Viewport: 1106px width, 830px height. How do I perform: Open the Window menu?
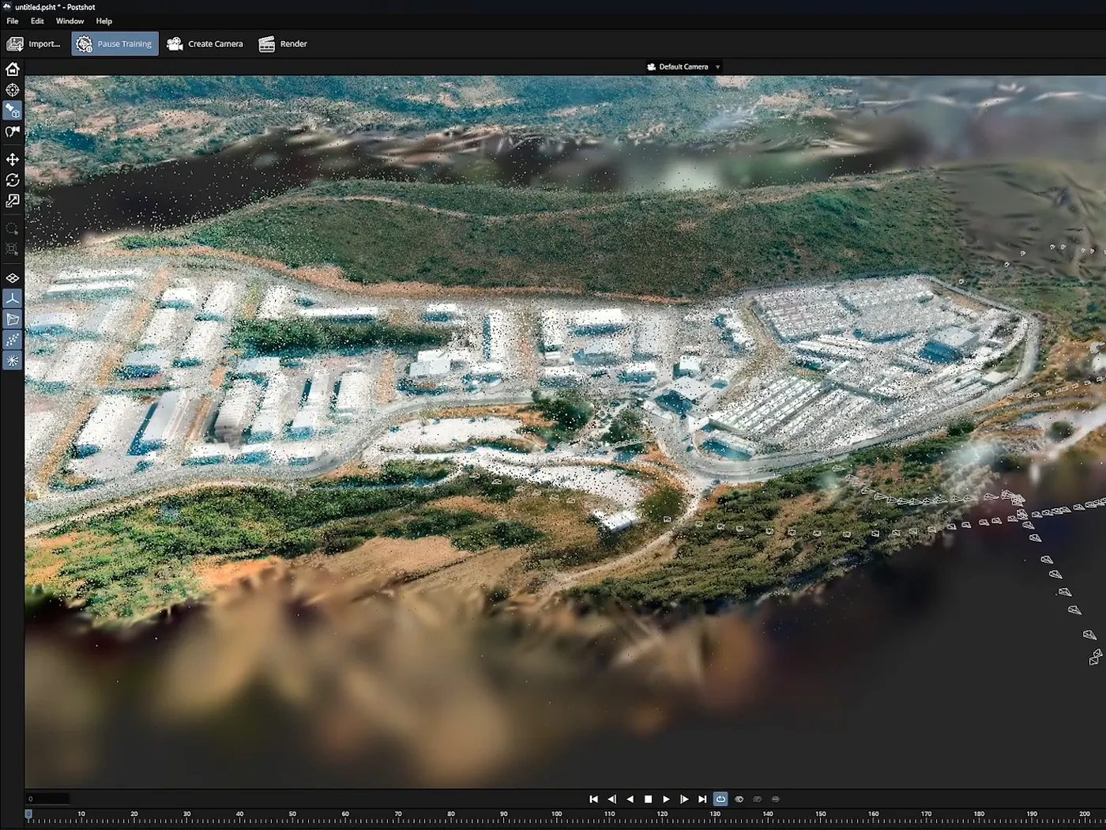point(70,21)
